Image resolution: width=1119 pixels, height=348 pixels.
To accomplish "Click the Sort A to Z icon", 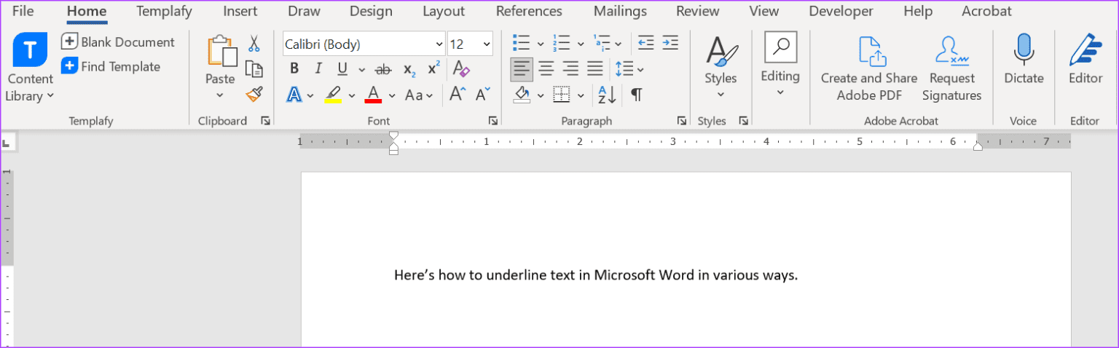I will pos(606,95).
